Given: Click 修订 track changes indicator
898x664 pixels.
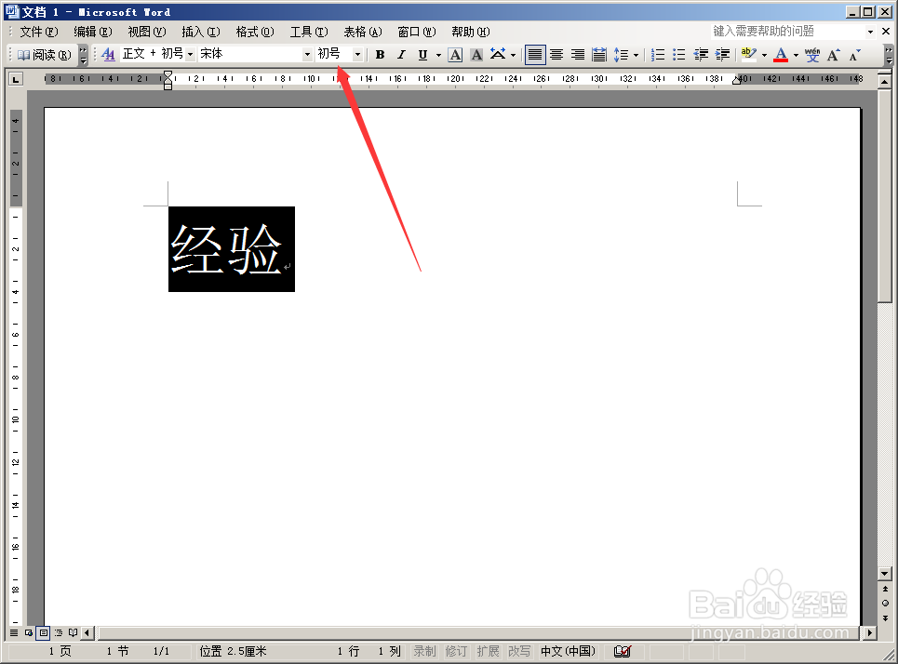Looking at the screenshot, I should [x=457, y=651].
